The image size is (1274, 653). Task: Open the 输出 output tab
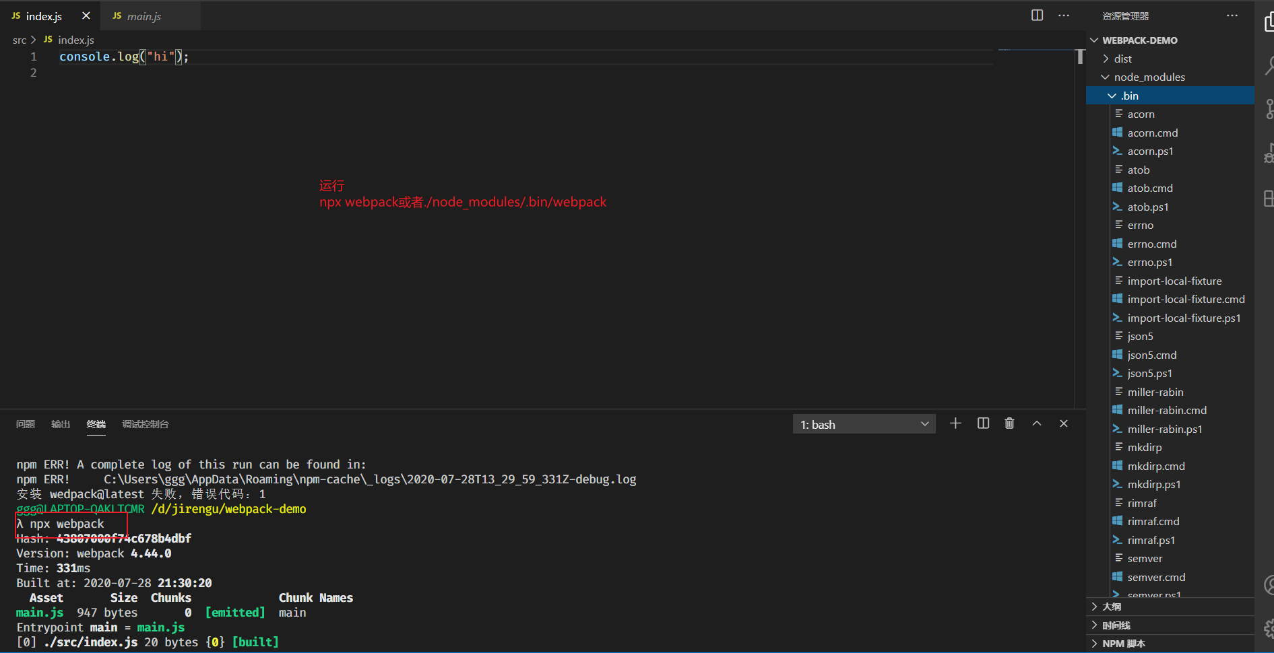coord(61,424)
